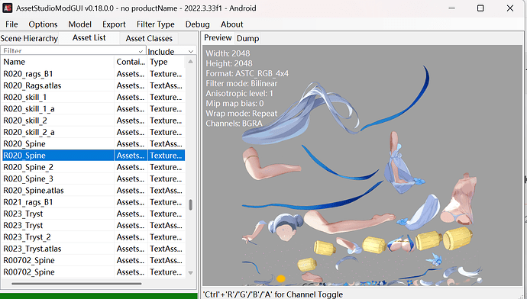Click the vertical scrollbar thumb in asset list

tap(191, 204)
